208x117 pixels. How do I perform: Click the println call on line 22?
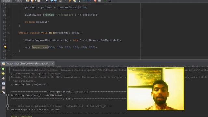pyautogui.click(x=48, y=15)
